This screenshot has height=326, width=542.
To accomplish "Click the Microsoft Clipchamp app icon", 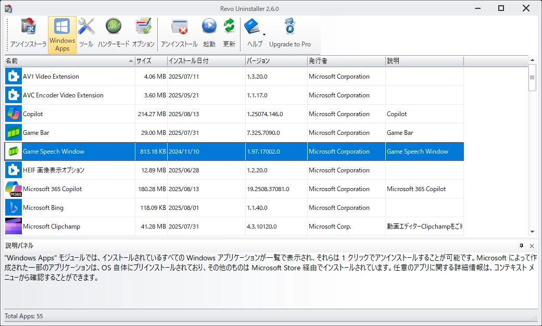I will tap(14, 226).
